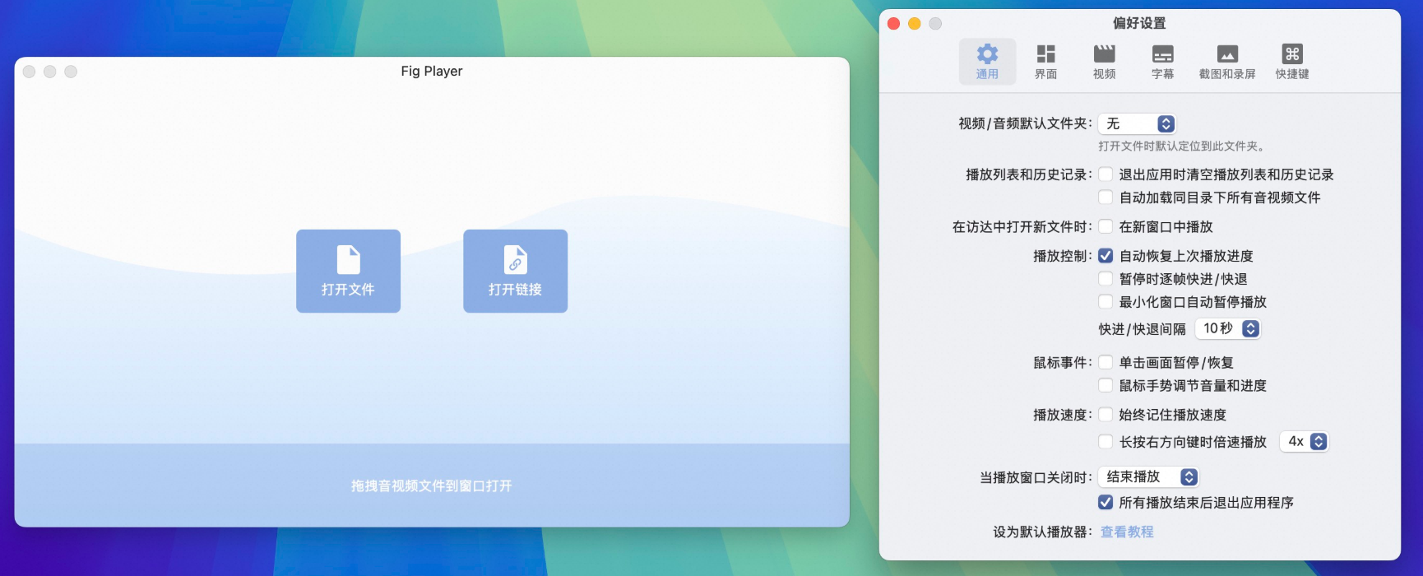
Task: Click the 播放控制 label
Action: pos(1062,256)
